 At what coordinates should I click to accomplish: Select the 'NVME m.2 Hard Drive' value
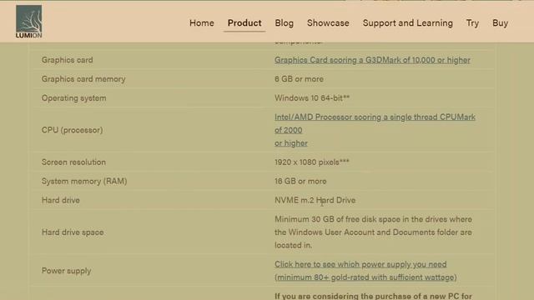coord(315,200)
